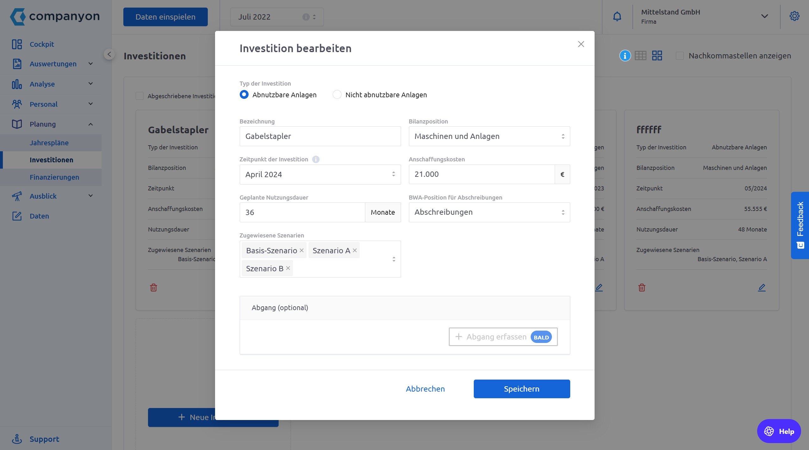Screen dimensions: 809x450
Task: Click info icon in the month selector
Action: click(306, 17)
